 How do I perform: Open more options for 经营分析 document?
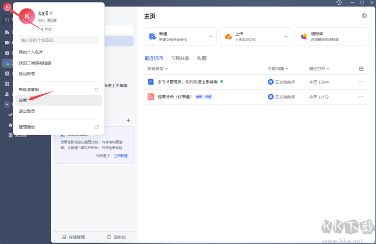tap(361, 97)
